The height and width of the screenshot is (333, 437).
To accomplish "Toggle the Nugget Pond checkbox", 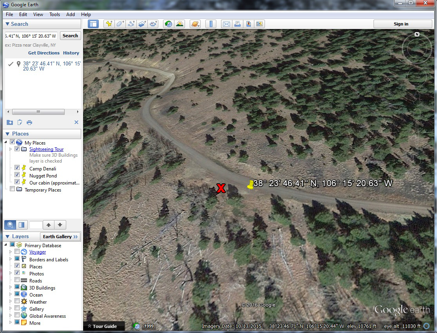I will 17,175.
